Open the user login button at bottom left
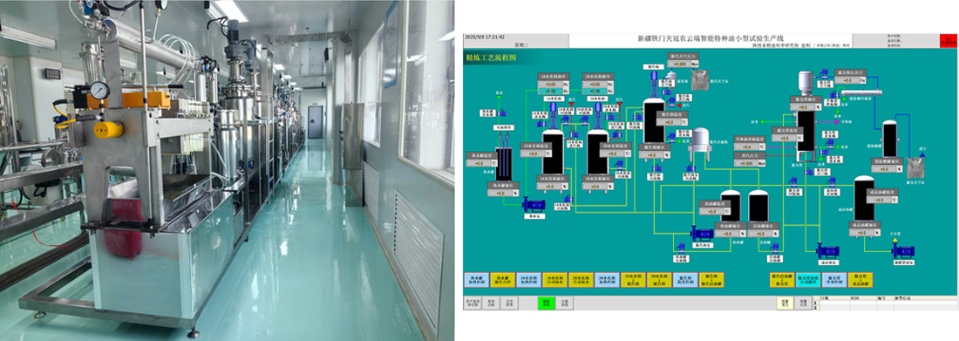This screenshot has height=341, width=959. [473, 303]
